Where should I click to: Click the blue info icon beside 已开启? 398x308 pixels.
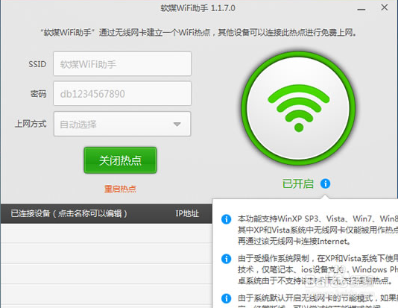pos(325,183)
